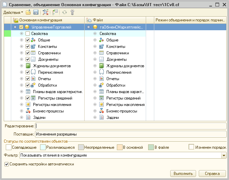Expand Справочники in main configuration
Viewport: 229px width, 180px height.
[x=21, y=53]
